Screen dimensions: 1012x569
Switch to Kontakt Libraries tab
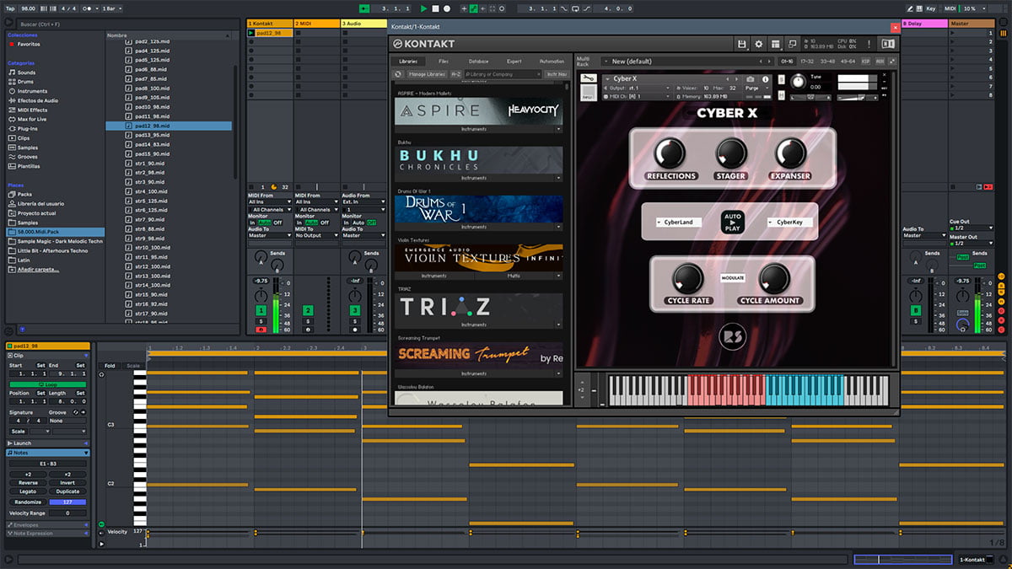[x=408, y=62]
